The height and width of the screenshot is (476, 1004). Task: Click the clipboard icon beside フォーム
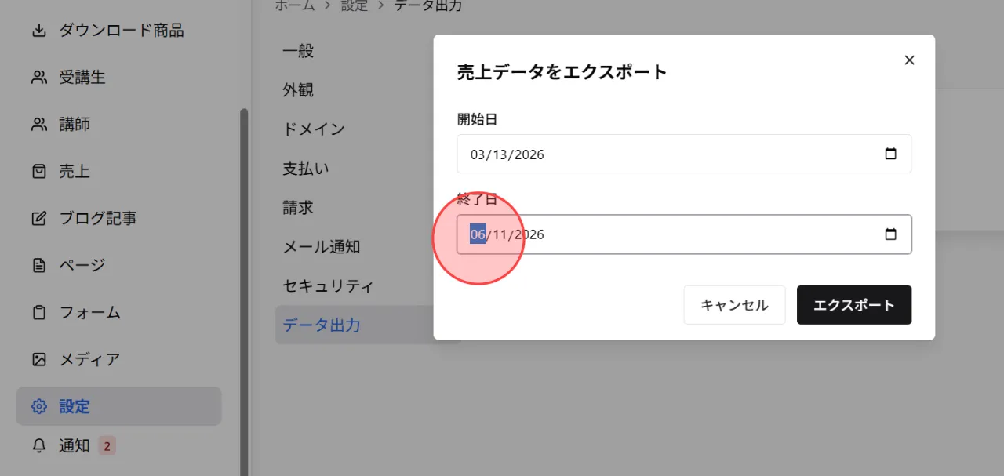click(x=39, y=313)
